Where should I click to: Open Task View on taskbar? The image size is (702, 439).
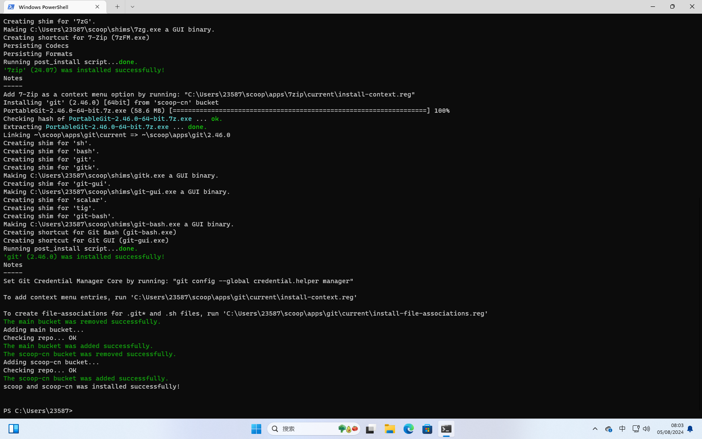[x=370, y=429]
